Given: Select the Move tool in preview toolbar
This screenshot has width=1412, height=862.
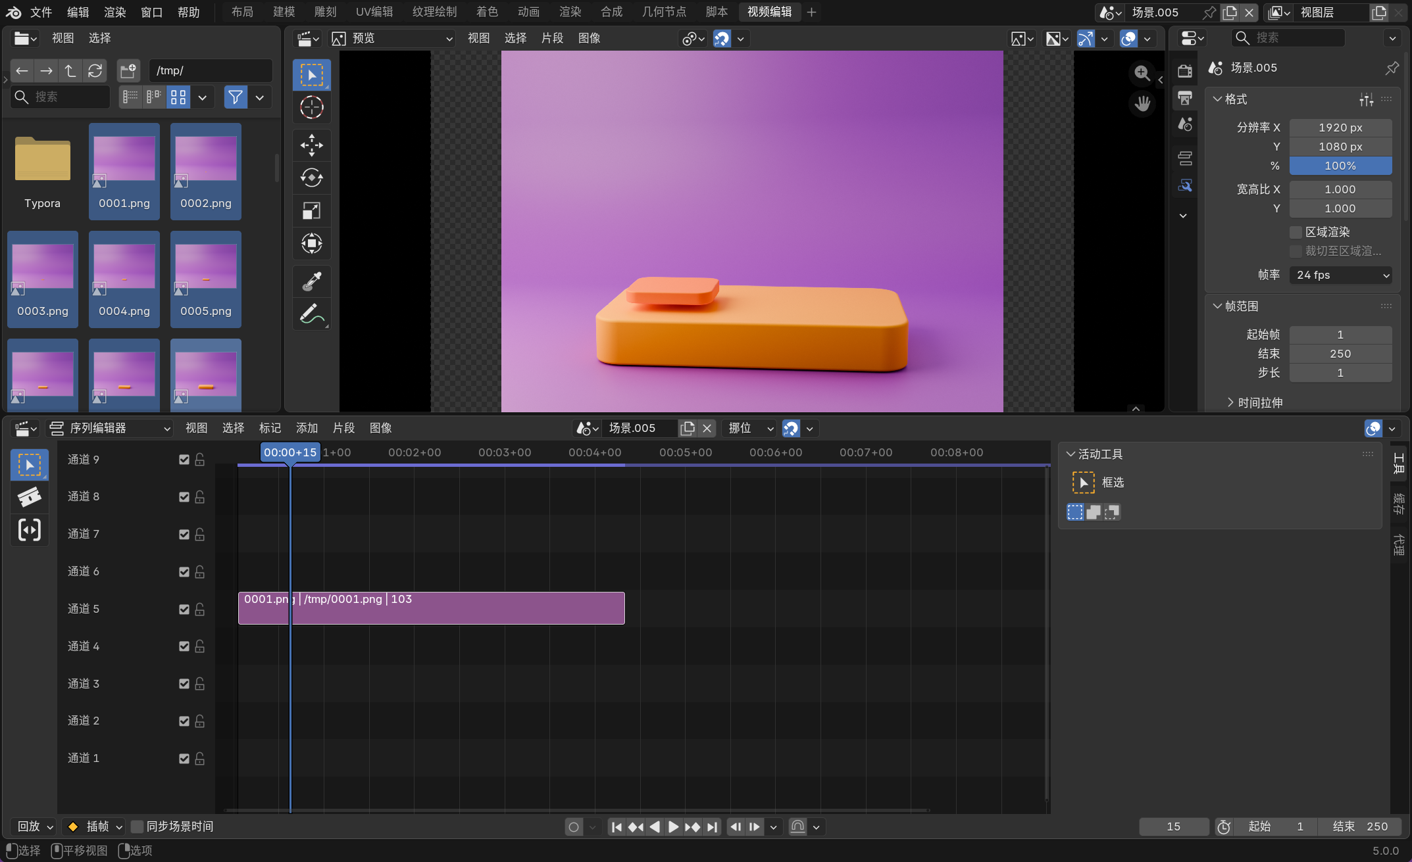Looking at the screenshot, I should point(311,145).
